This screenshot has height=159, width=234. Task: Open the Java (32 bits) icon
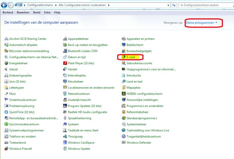coord(6,82)
